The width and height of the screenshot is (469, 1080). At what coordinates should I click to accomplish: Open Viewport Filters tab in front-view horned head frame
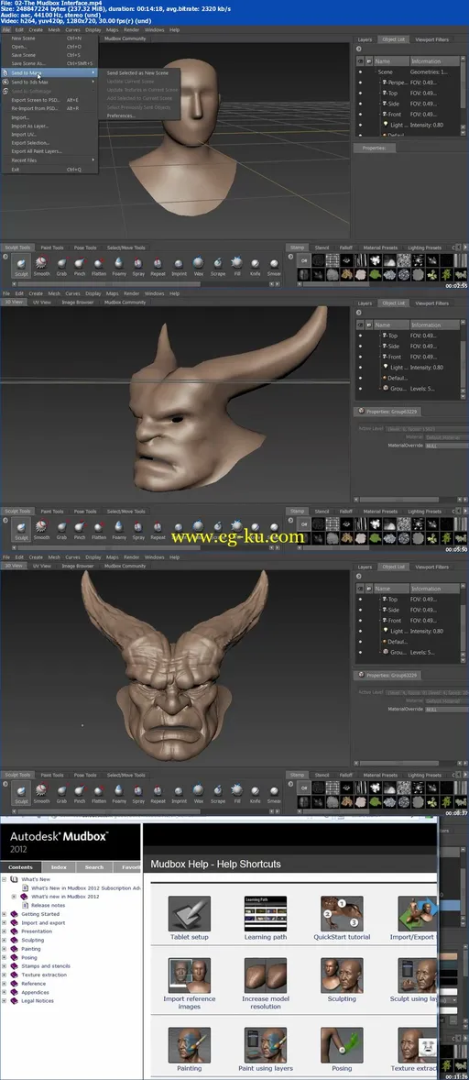tap(431, 567)
